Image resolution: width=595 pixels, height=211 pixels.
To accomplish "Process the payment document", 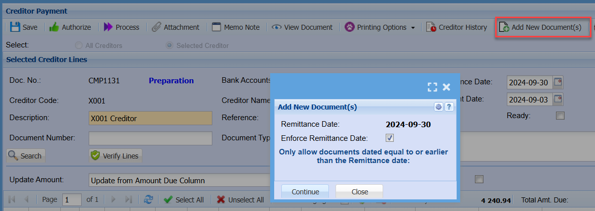I will 122,27.
